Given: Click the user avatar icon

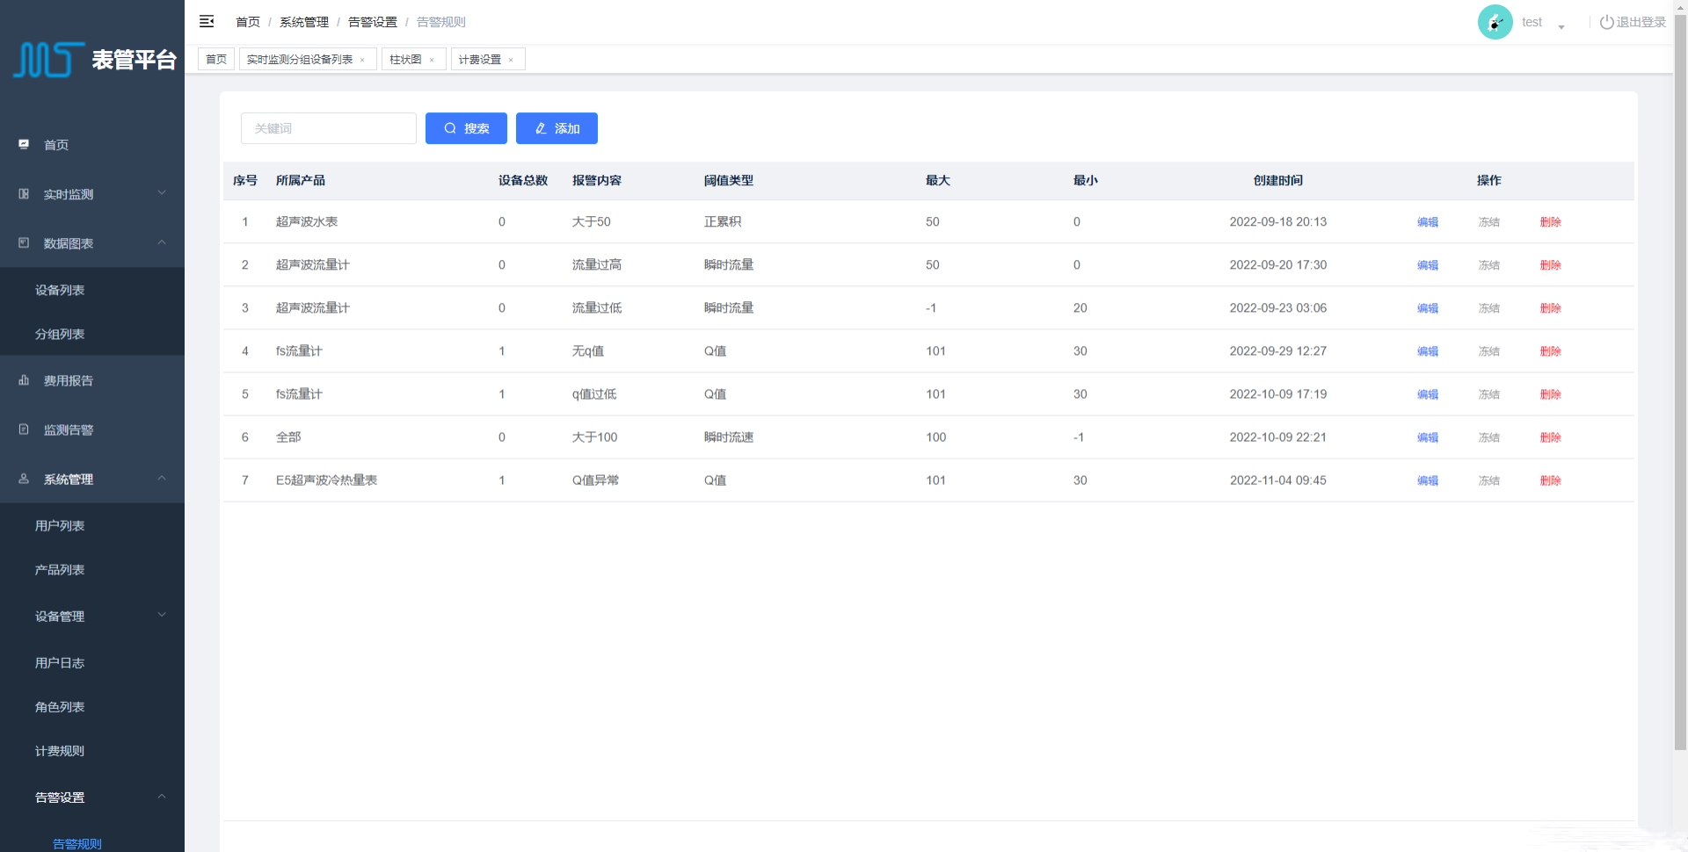Looking at the screenshot, I should pyautogui.click(x=1495, y=22).
